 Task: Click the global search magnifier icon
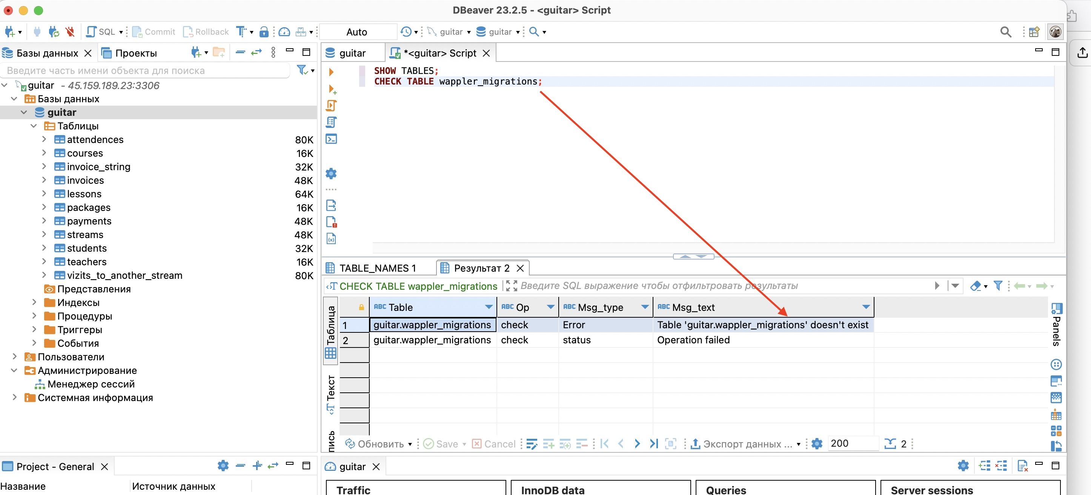pos(1005,32)
